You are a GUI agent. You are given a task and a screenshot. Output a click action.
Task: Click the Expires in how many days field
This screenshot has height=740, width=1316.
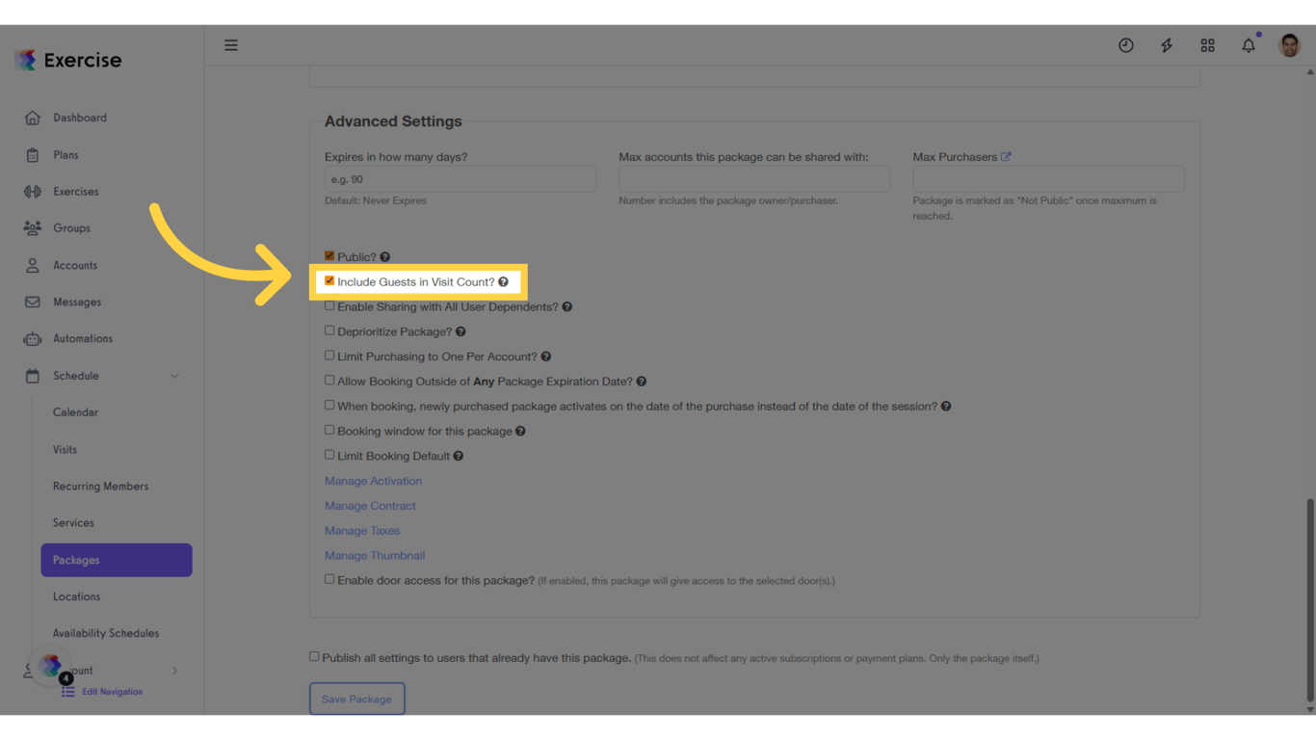coord(460,178)
